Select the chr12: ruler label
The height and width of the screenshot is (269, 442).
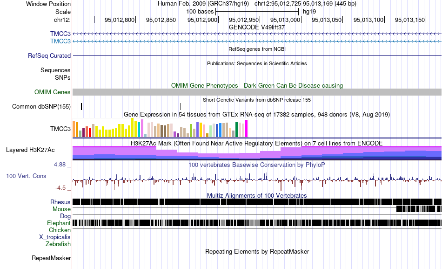point(62,20)
